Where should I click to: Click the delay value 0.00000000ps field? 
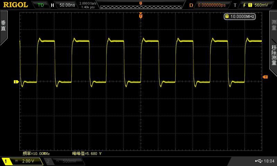pyautogui.click(x=212, y=5)
